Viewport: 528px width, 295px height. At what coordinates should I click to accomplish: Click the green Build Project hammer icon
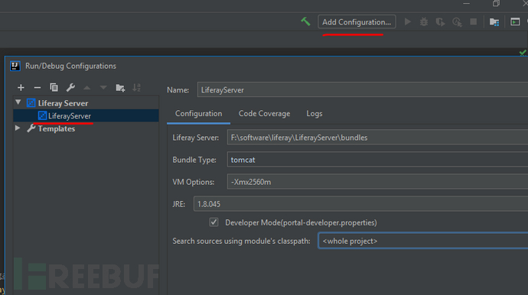(305, 22)
